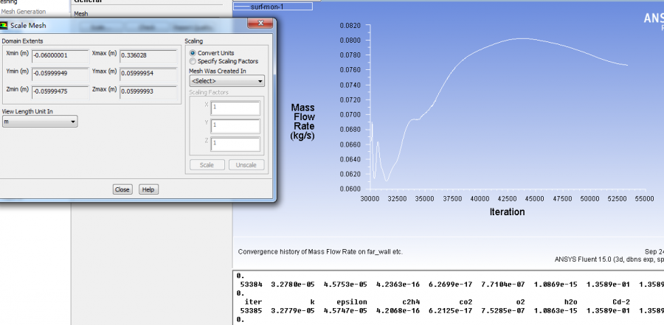Click the Scaling group label
Image resolution: width=664 pixels, height=325 pixels.
[193, 41]
